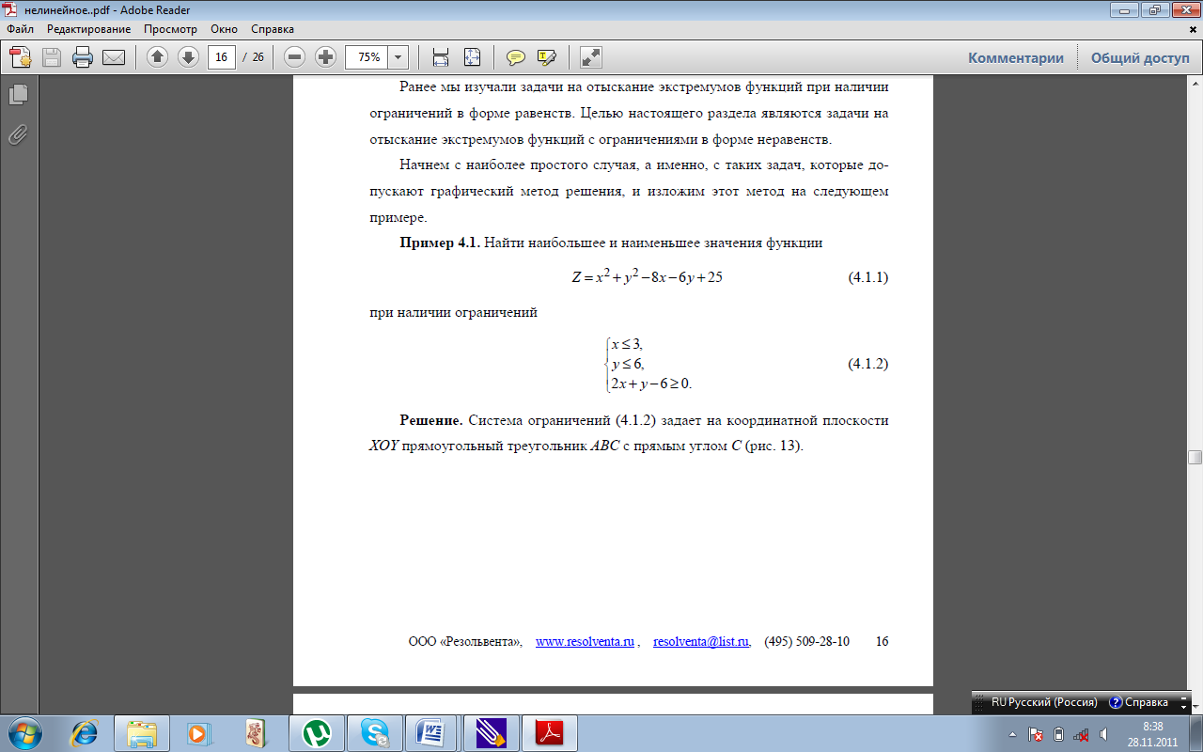Switch to the pen app on taskbar
The height and width of the screenshot is (752, 1203).
pos(492,733)
